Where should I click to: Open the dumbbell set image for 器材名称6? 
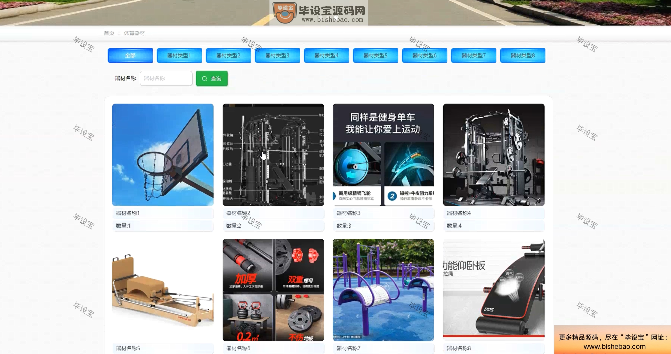point(273,290)
